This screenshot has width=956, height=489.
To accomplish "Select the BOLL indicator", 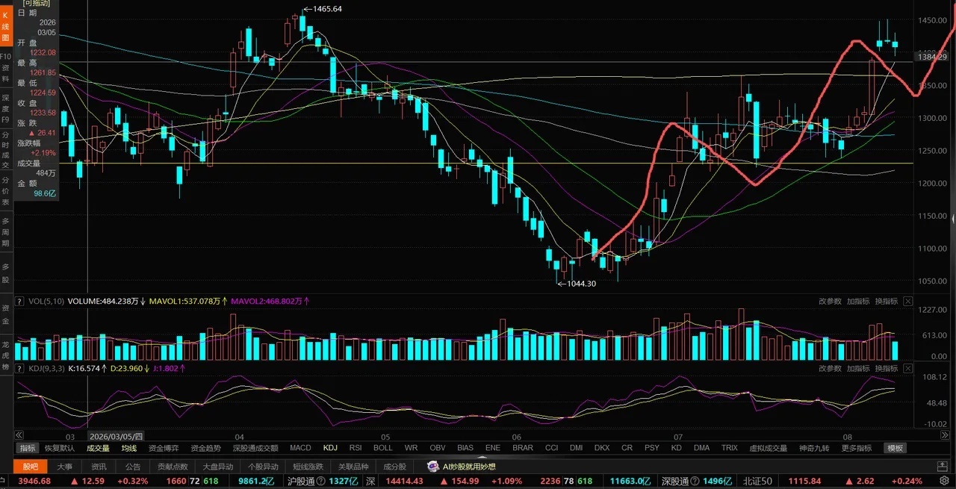I will tap(383, 448).
